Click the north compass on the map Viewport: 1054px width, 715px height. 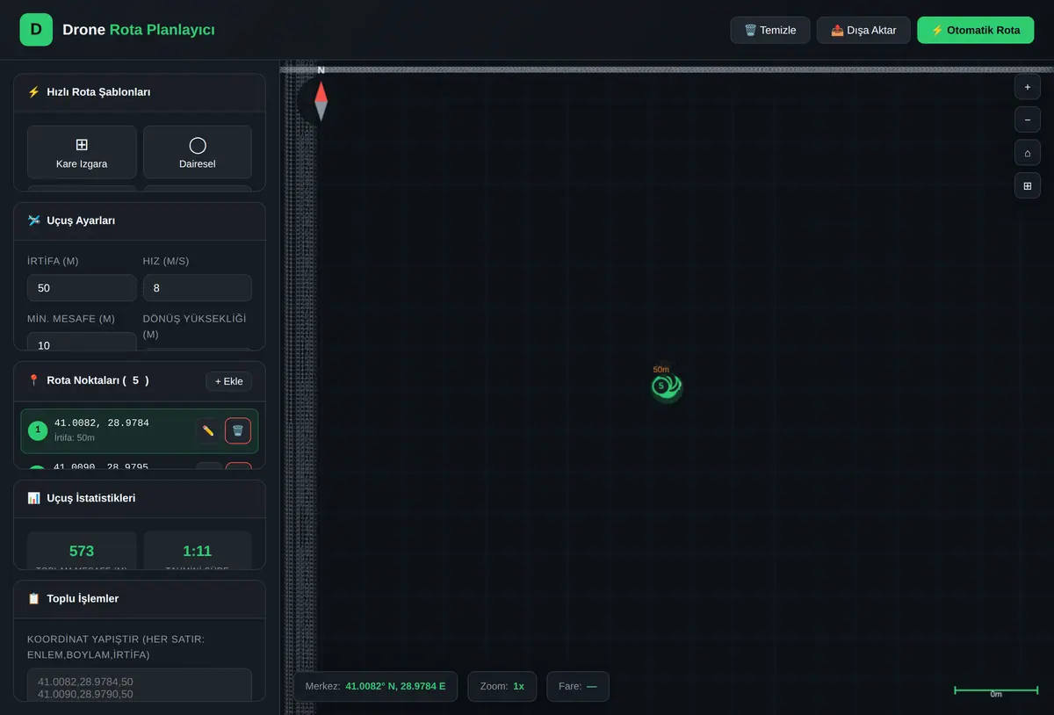click(x=321, y=100)
